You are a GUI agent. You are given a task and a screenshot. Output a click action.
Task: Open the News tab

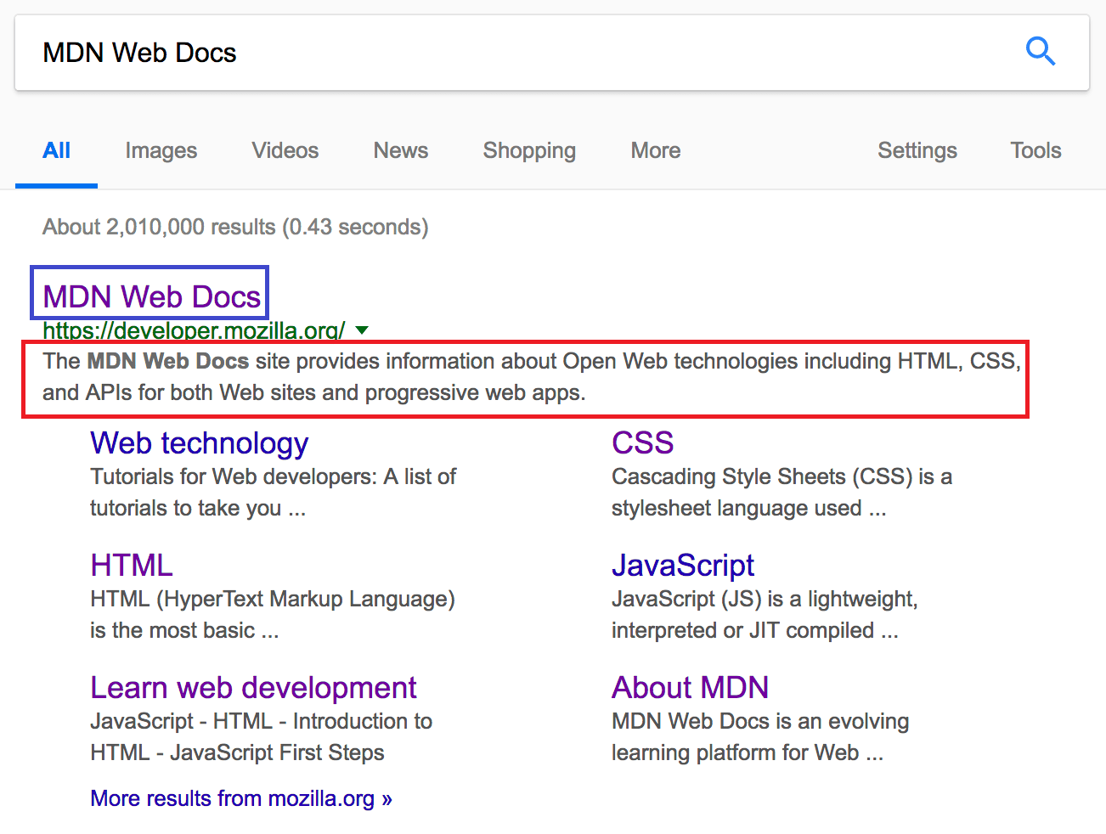pyautogui.click(x=401, y=150)
